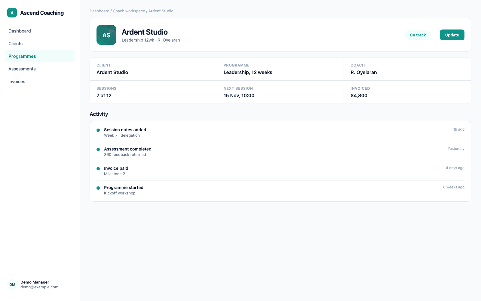Image resolution: width=481 pixels, height=301 pixels.
Task: Click the green dot beside Invoice paid
Action: [98, 169]
